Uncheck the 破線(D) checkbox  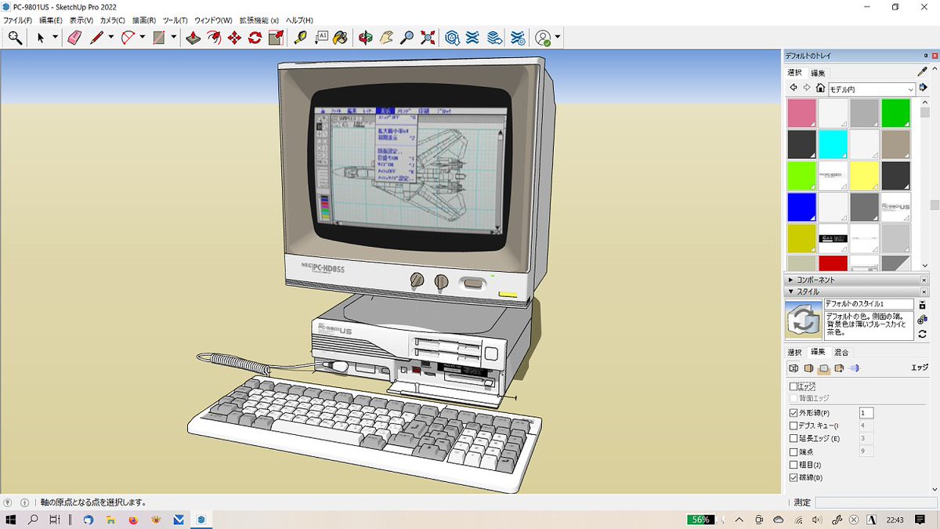pyautogui.click(x=794, y=477)
